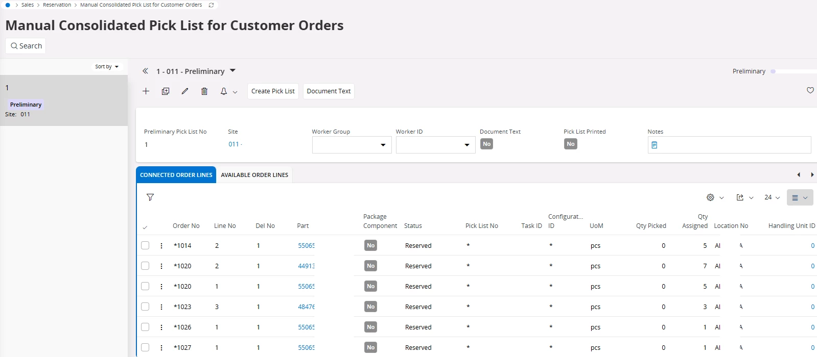Viewport: 817px width, 357px height.
Task: Expand the settings gear dropdown arrow
Action: 721,198
